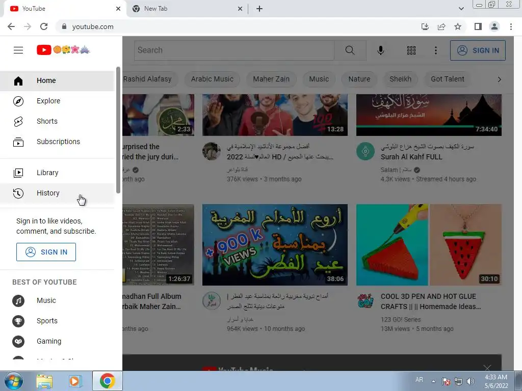Open a new tab with plus button
The image size is (522, 391).
click(x=259, y=9)
